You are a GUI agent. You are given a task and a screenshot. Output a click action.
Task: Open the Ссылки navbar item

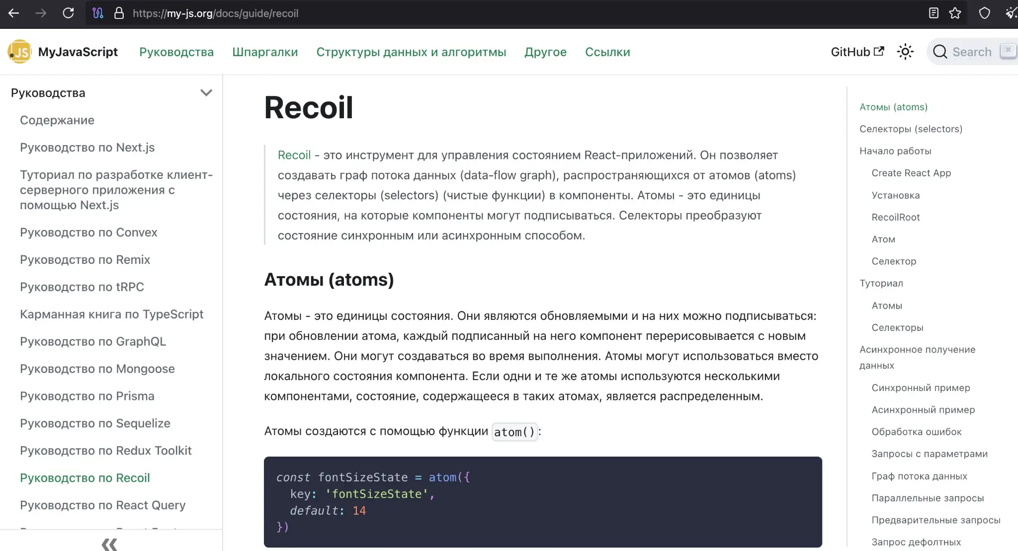tap(607, 52)
